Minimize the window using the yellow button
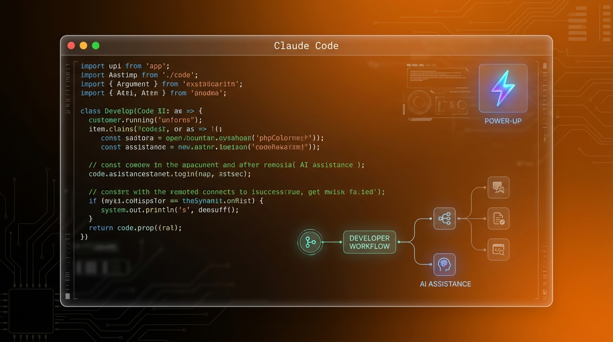The image size is (613, 342). (83, 45)
